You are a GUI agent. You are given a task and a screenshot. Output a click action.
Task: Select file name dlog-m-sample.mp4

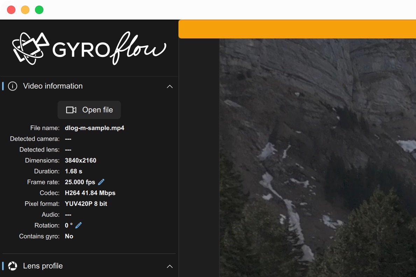(x=94, y=128)
